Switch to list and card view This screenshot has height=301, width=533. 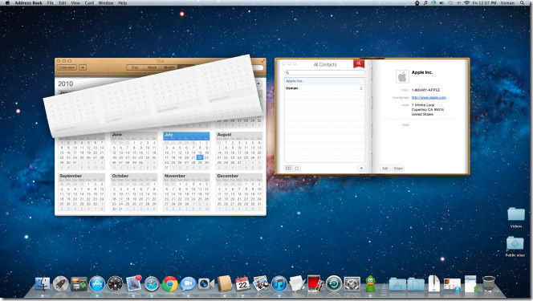(288, 169)
